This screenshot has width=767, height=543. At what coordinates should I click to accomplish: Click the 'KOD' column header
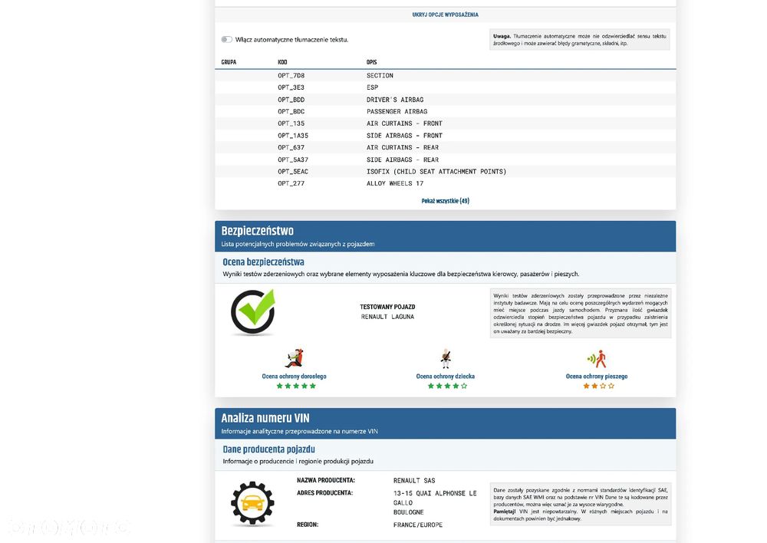pos(282,62)
